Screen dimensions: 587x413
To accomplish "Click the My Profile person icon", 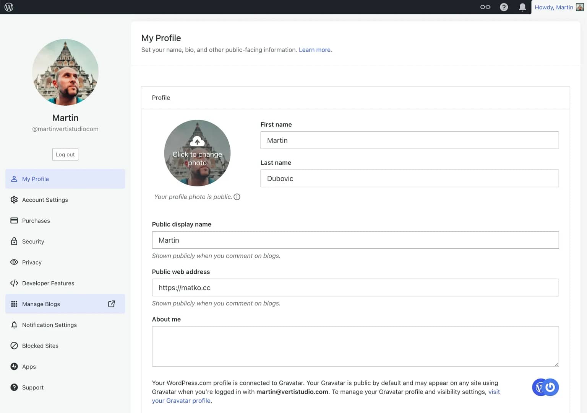I will point(14,179).
